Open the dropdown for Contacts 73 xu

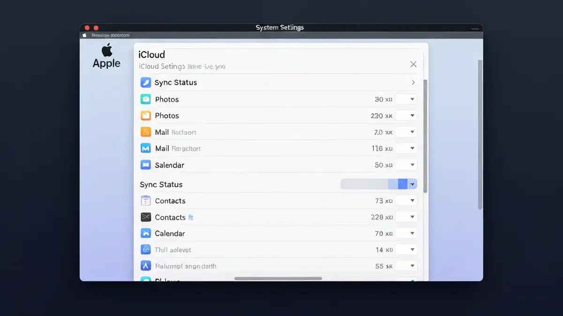click(x=406, y=201)
